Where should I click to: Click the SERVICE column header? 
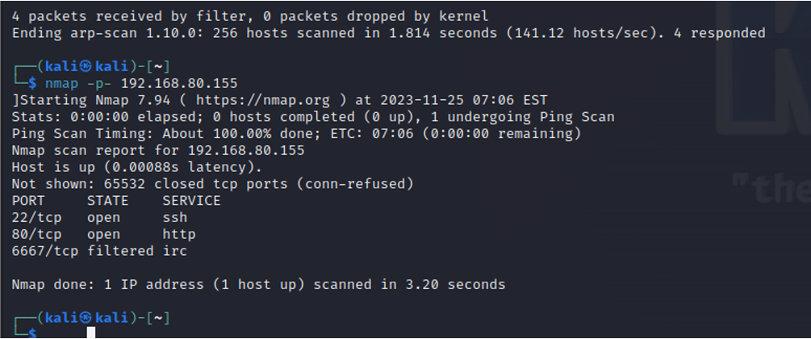coord(191,201)
